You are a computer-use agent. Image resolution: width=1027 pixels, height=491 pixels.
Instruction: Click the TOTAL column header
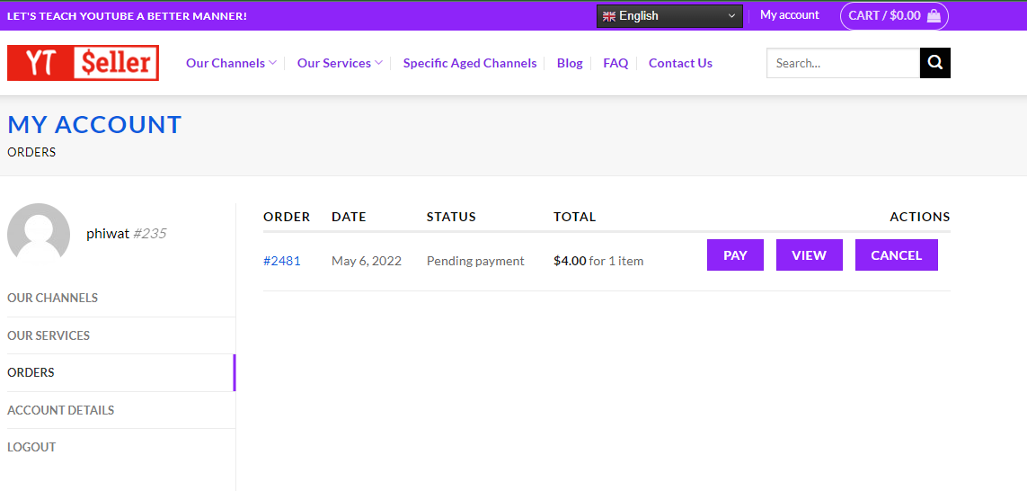(574, 217)
